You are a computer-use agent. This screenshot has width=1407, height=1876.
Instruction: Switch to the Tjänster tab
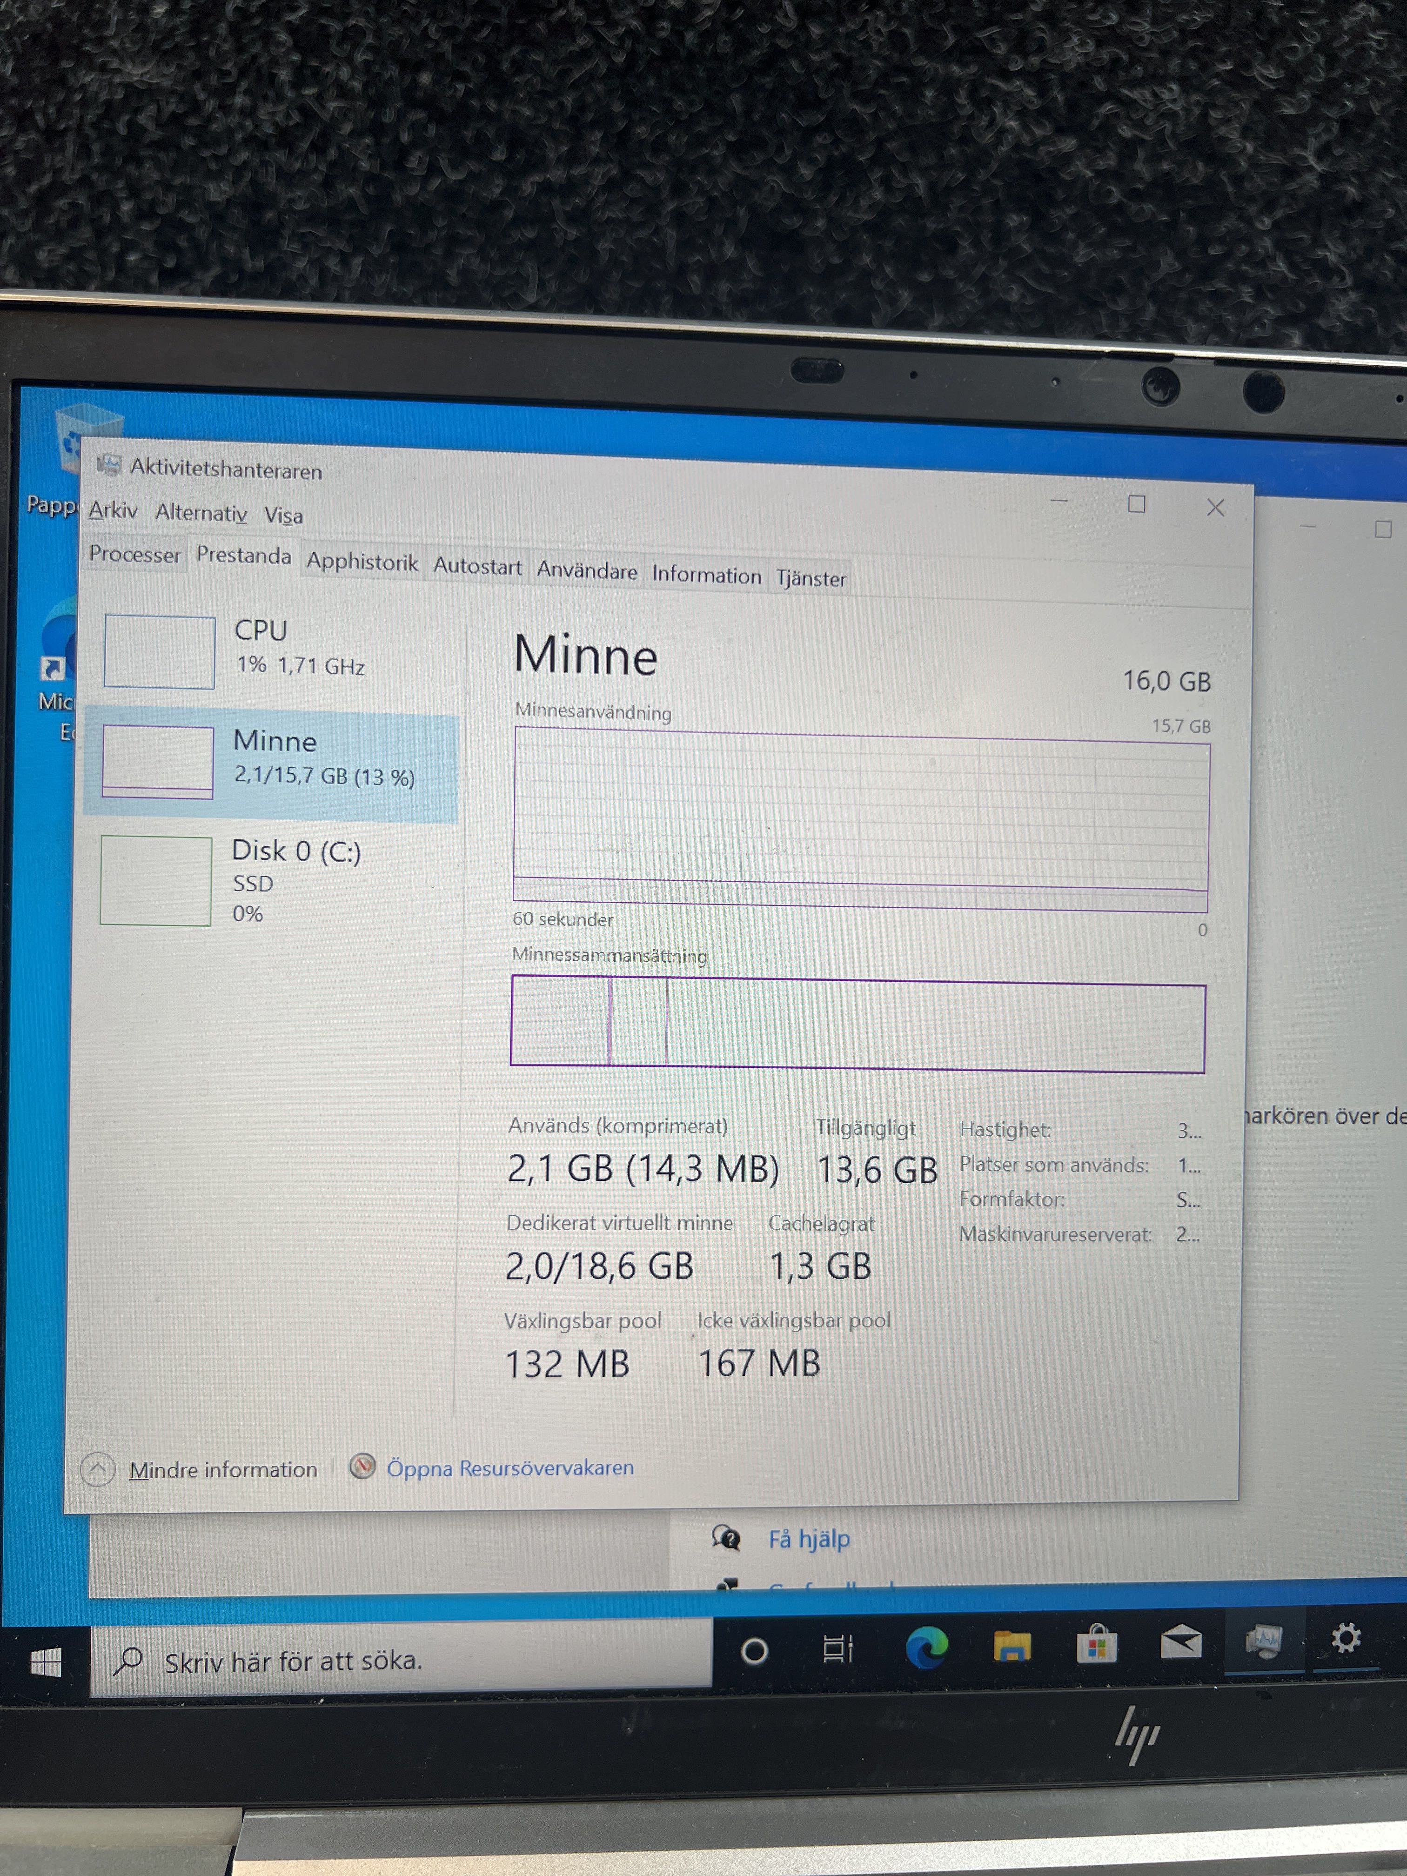[811, 578]
